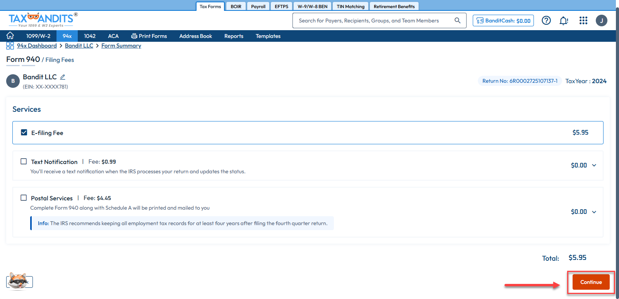Click the BanditCash balance button
619x299 pixels.
(503, 21)
